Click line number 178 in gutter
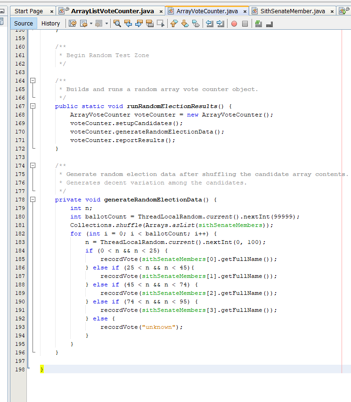 click(x=20, y=200)
